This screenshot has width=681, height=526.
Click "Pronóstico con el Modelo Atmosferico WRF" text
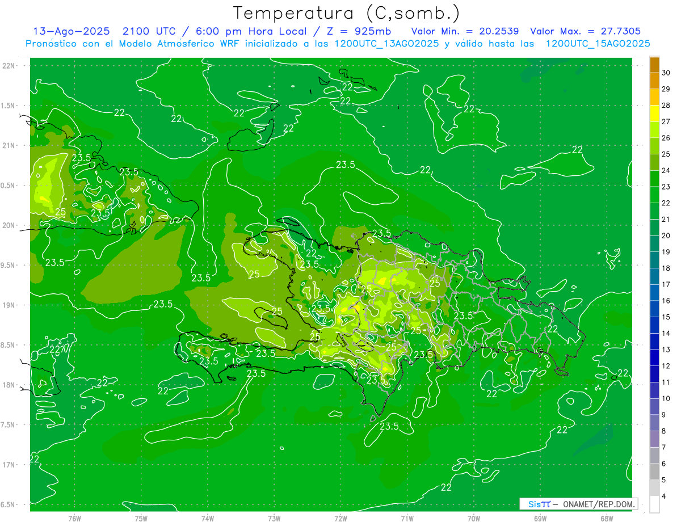pos(133,44)
